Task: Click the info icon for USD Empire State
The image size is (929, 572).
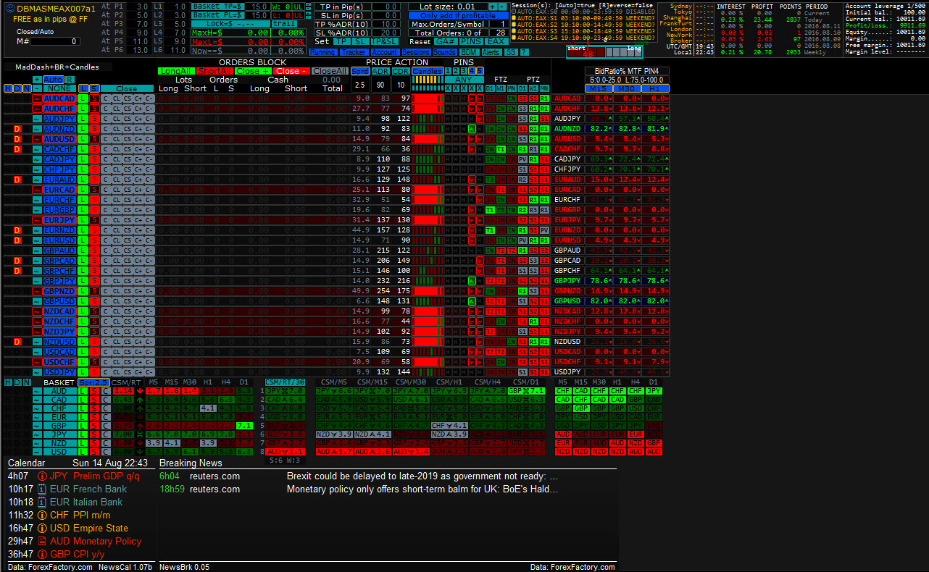Action: point(42,528)
